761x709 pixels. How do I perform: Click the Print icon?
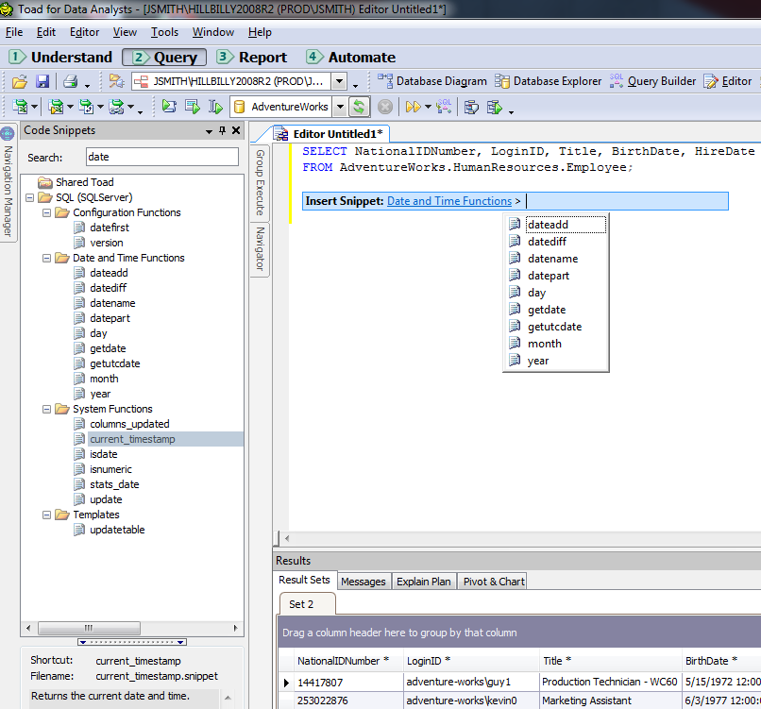71,81
